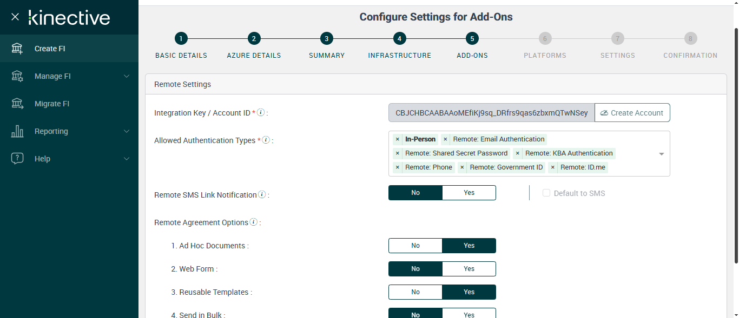Check the Default to SMS checkbox
The image size is (739, 318).
[x=546, y=193]
